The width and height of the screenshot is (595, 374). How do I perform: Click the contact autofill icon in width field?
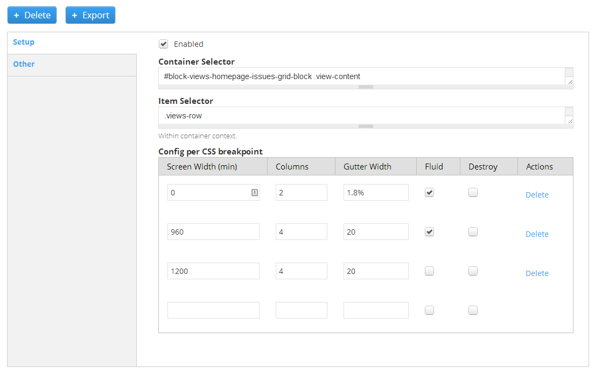255,193
